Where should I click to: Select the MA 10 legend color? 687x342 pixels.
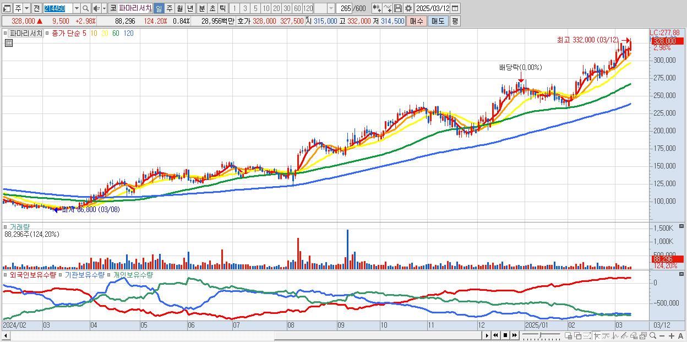[x=94, y=33]
